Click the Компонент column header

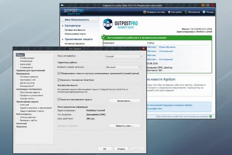109,43
